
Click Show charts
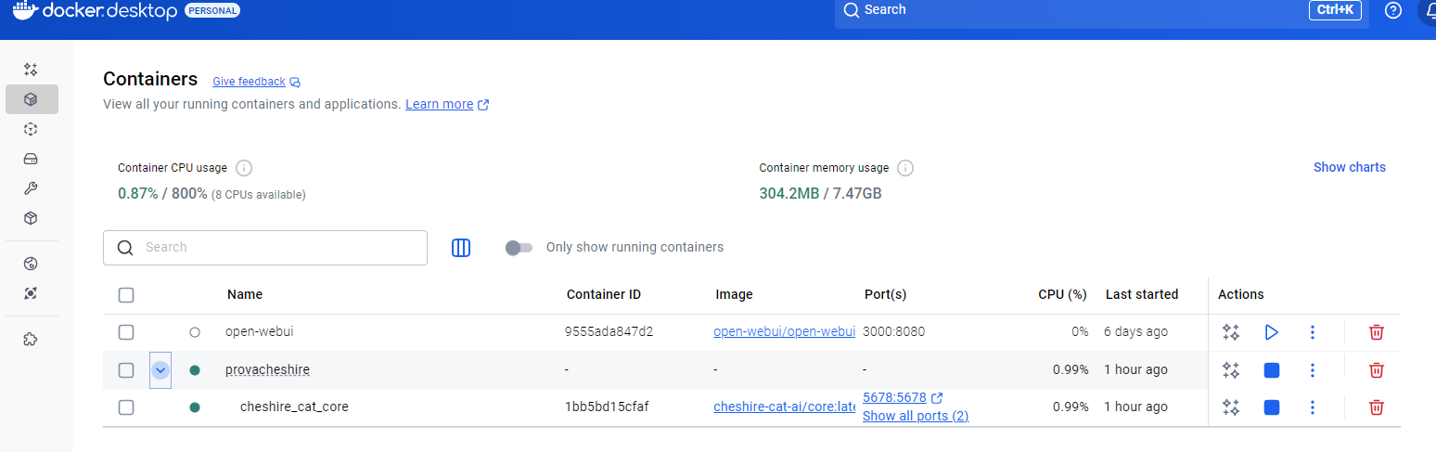point(1350,167)
